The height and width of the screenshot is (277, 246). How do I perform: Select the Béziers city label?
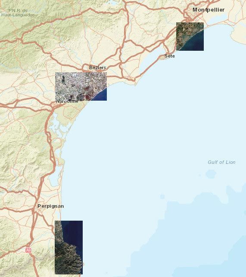coord(97,68)
